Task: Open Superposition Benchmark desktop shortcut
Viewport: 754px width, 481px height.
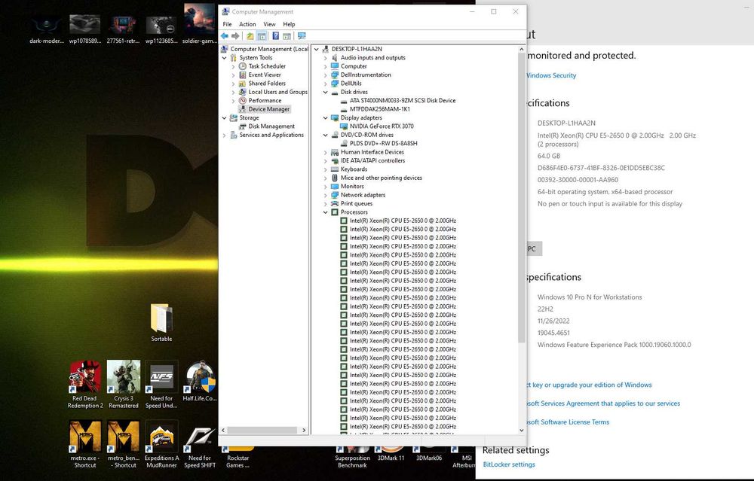Action: click(x=352, y=458)
